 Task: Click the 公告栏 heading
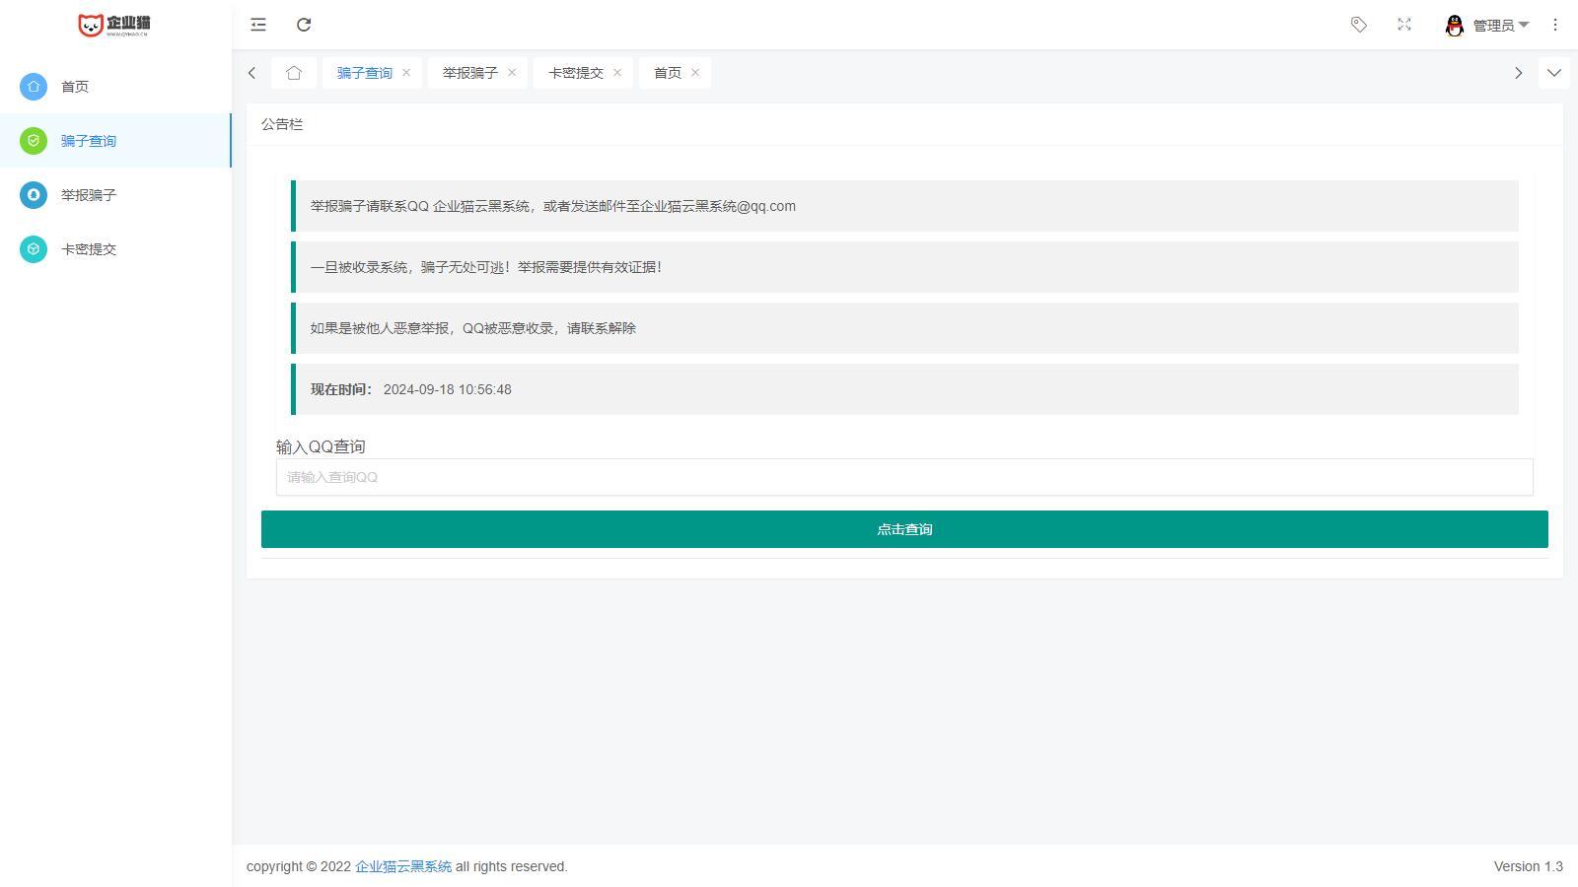coord(282,124)
